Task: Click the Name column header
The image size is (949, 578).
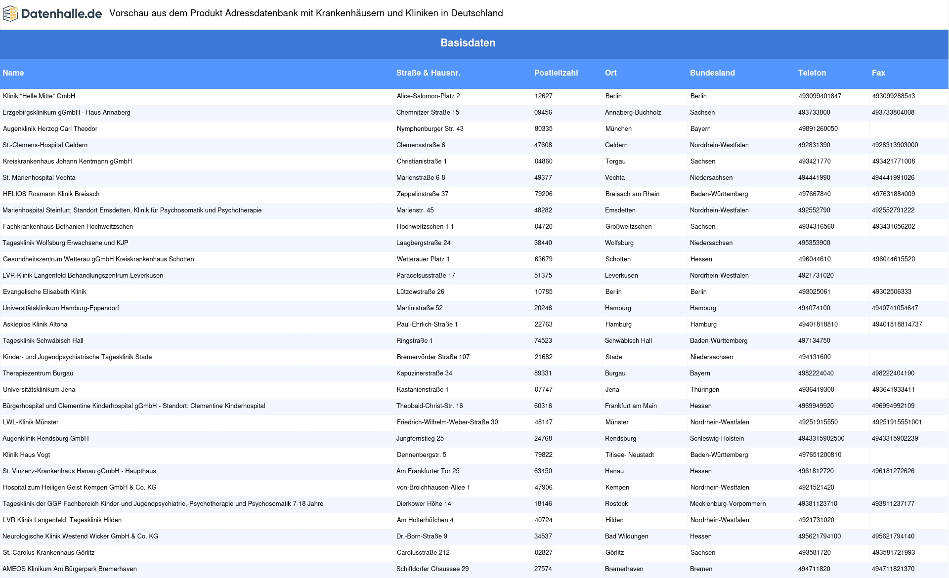Action: [13, 73]
